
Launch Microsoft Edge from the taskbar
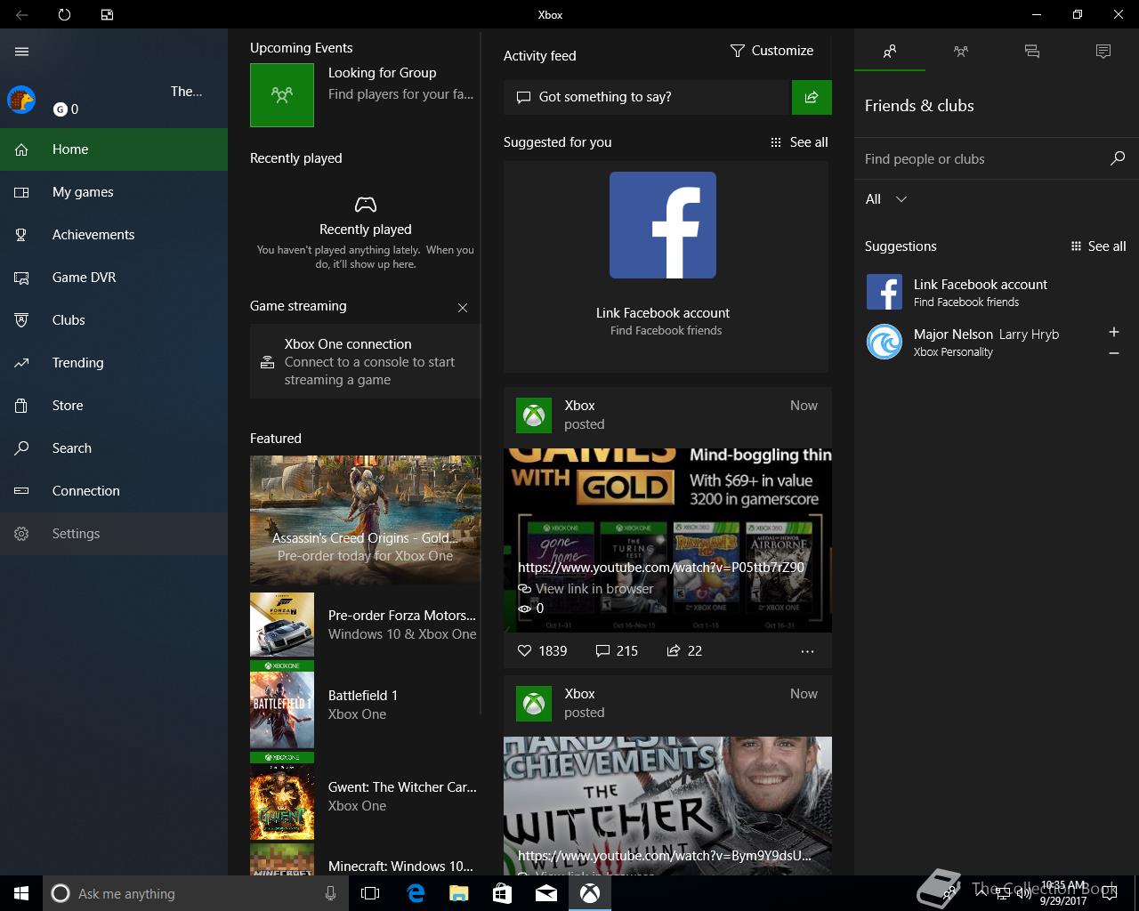click(416, 893)
